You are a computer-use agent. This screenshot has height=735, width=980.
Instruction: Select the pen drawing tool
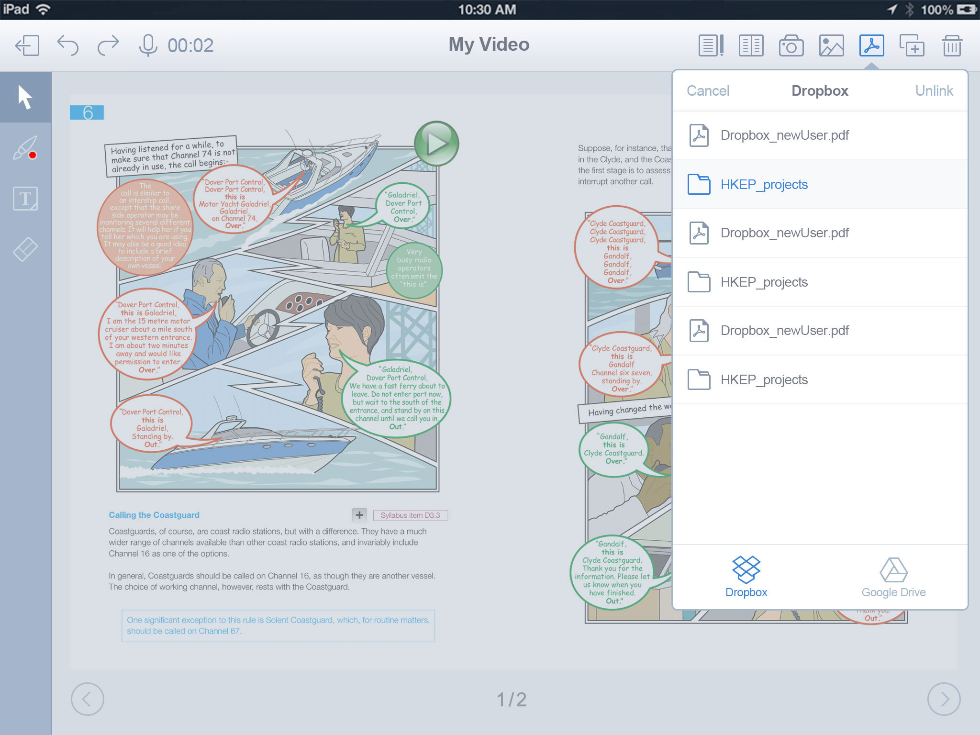[x=25, y=148]
